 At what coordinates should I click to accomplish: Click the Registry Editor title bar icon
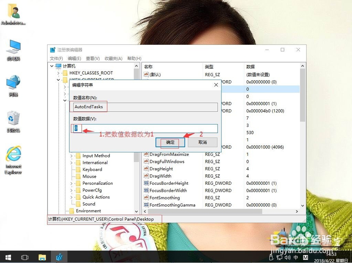coord(53,50)
